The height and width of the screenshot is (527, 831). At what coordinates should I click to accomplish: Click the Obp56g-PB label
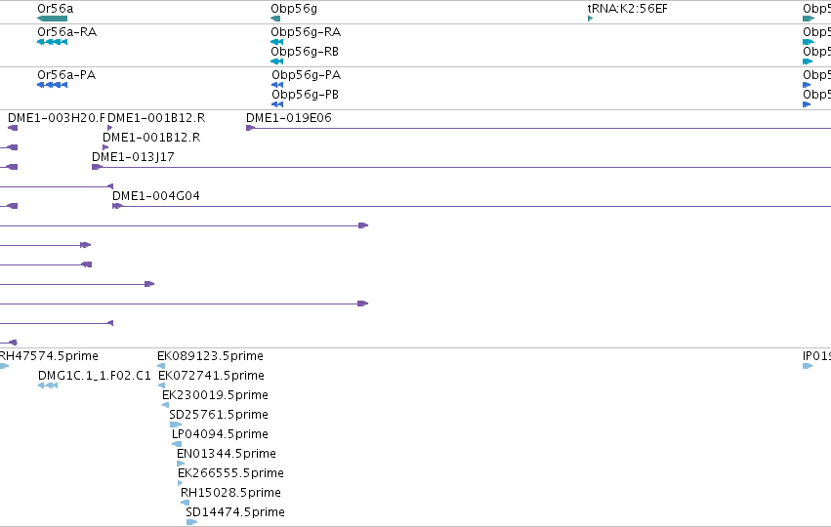(x=306, y=95)
